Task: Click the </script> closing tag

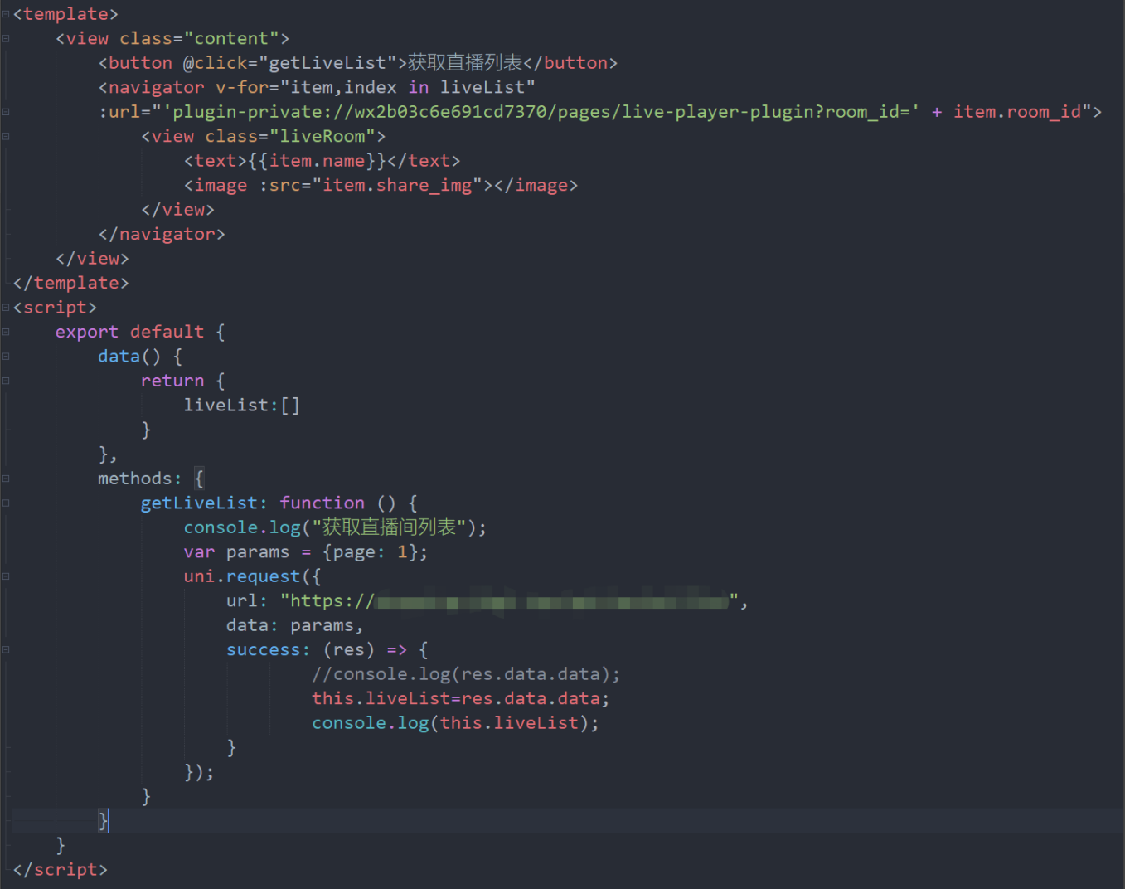Action: tap(61, 870)
